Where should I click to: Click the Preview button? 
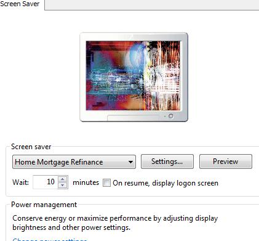pos(226,161)
